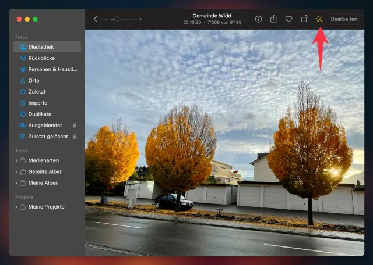Select Mediathek in the sidebar
The width and height of the screenshot is (373, 265).
pyautogui.click(x=47, y=47)
